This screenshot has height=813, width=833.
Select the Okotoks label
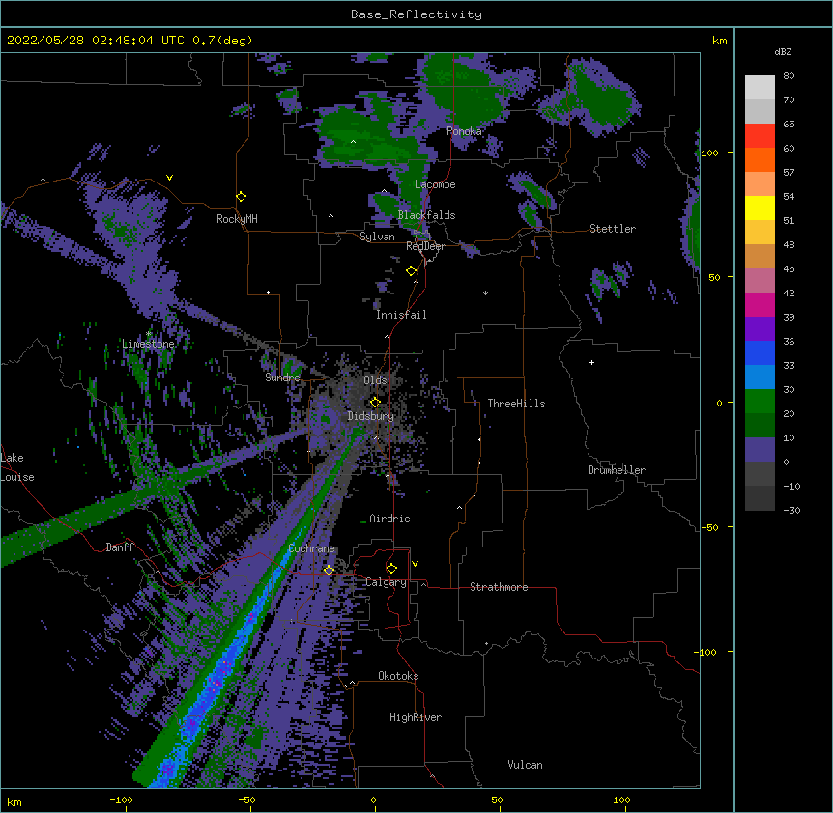(x=398, y=676)
